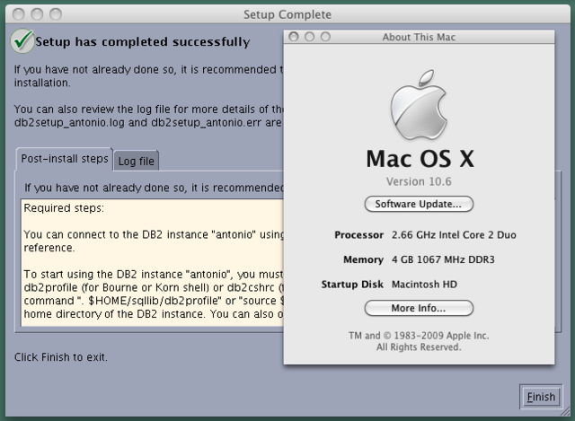This screenshot has height=421, width=575.
Task: Click the Mac OS X title text
Action: pyautogui.click(x=420, y=159)
